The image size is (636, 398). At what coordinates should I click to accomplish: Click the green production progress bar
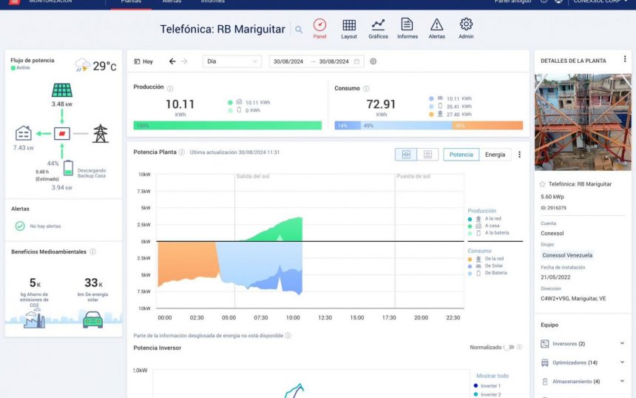click(228, 125)
